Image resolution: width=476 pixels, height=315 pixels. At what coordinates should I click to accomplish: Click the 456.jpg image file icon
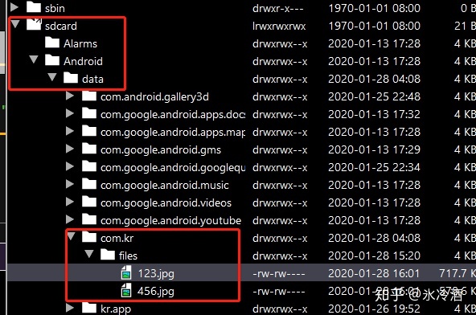pyautogui.click(x=126, y=290)
